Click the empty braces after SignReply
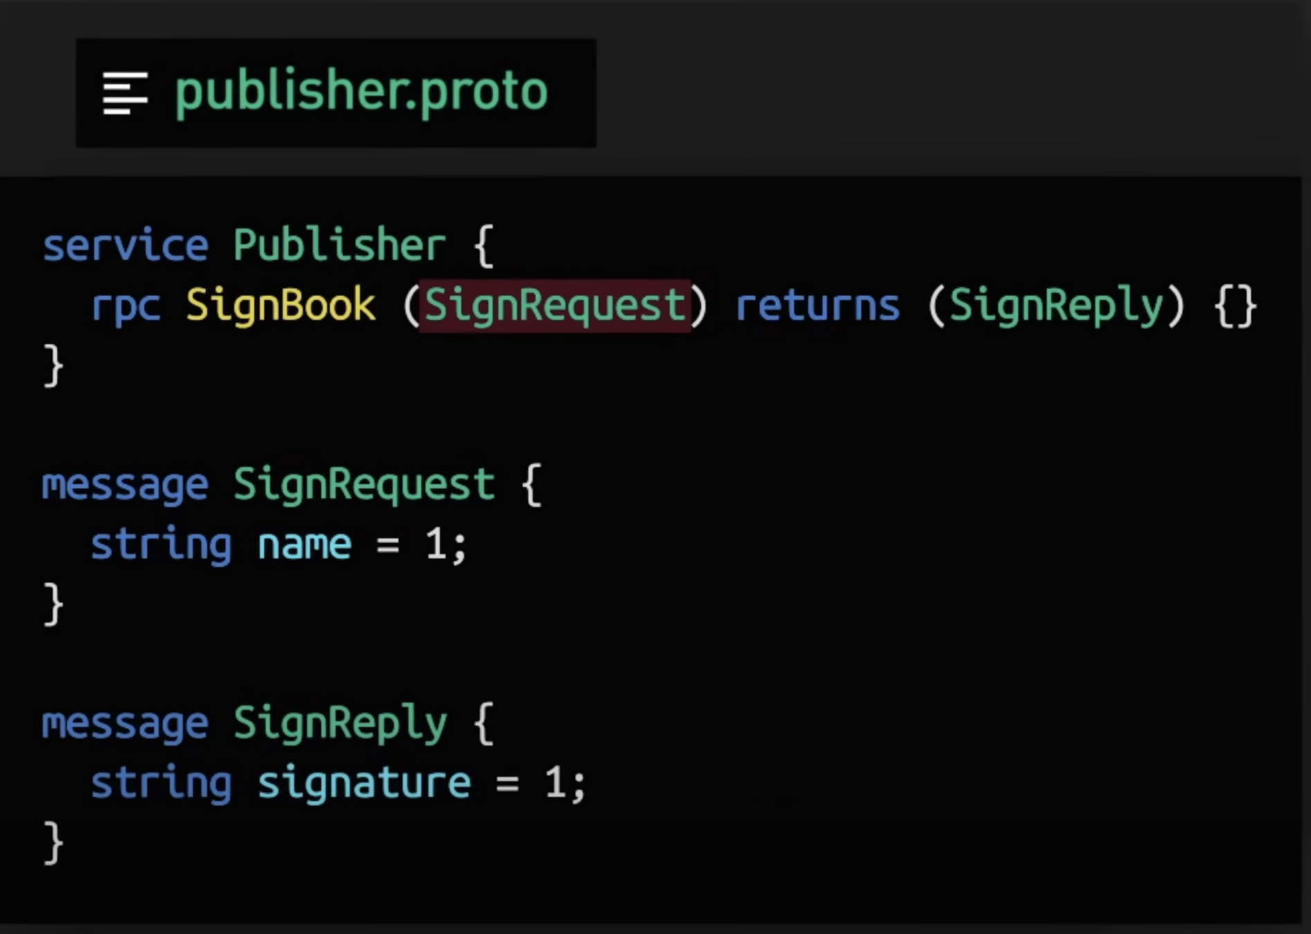Screen dimensions: 1311x934 (1236, 305)
